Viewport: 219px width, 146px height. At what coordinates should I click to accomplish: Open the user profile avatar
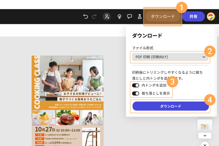(211, 16)
